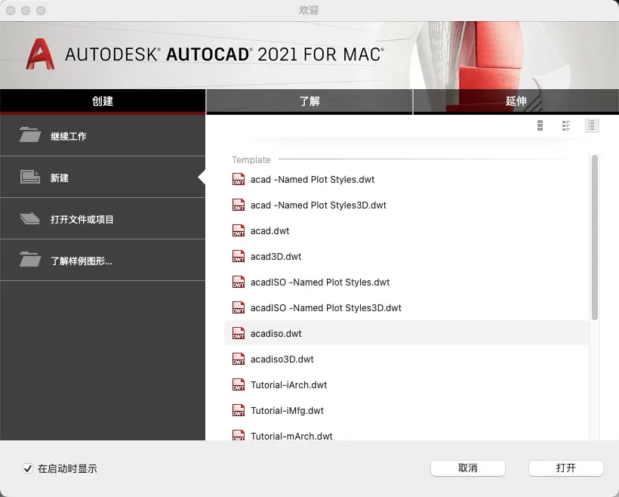This screenshot has width=619, height=497.
Task: Select 继续工作 in the sidebar
Action: pyautogui.click(x=103, y=135)
